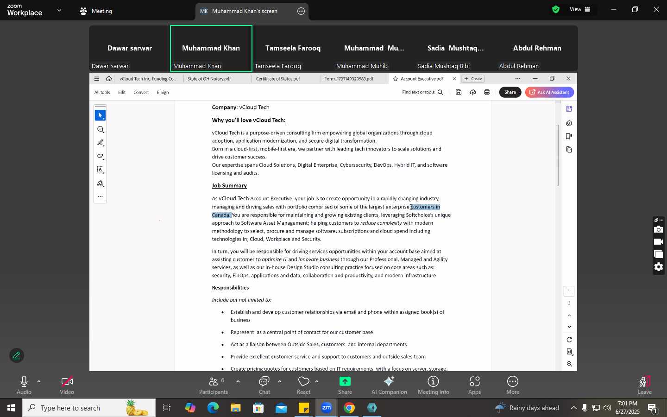Unmute microphone with Audio button

[x=24, y=385]
